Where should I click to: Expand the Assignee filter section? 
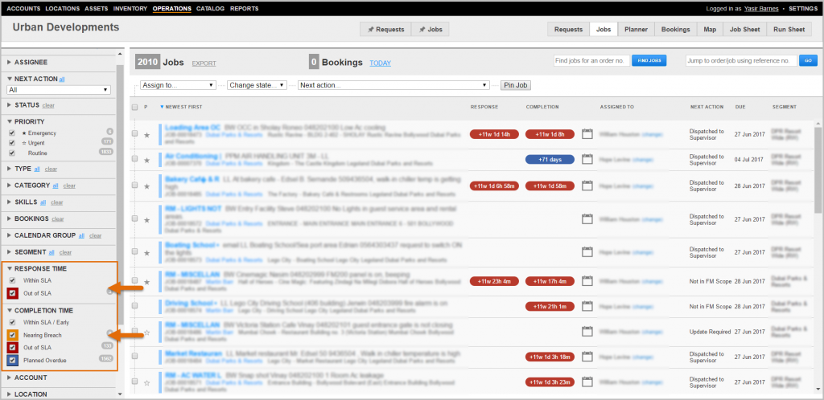tap(31, 61)
